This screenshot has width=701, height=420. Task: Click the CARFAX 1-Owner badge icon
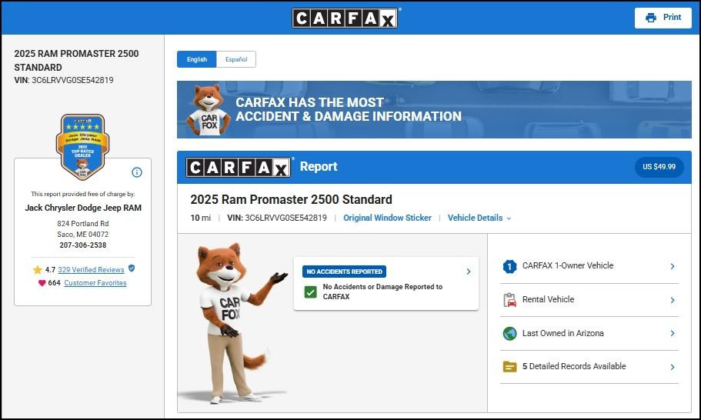pyautogui.click(x=509, y=266)
